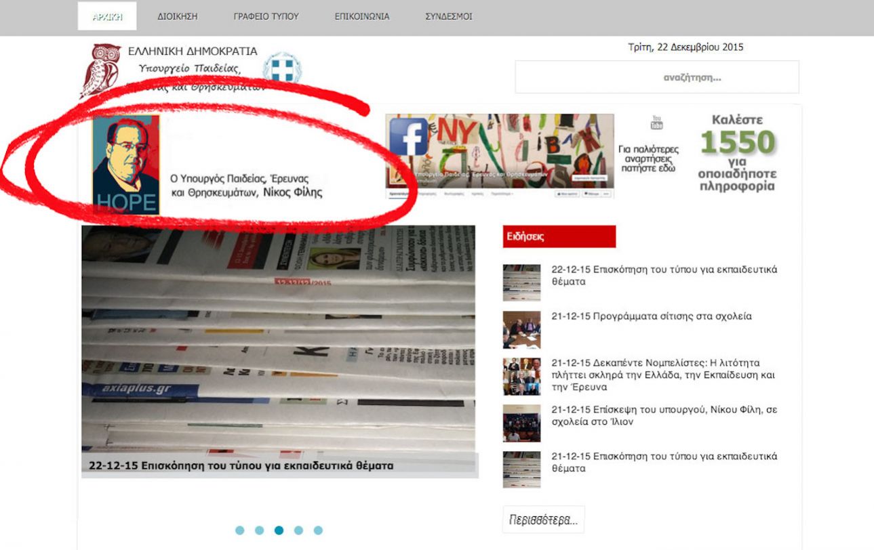Click thumbnail of the Επίσκεψη του υπουργού news item
The image size is (874, 550).
(x=521, y=423)
